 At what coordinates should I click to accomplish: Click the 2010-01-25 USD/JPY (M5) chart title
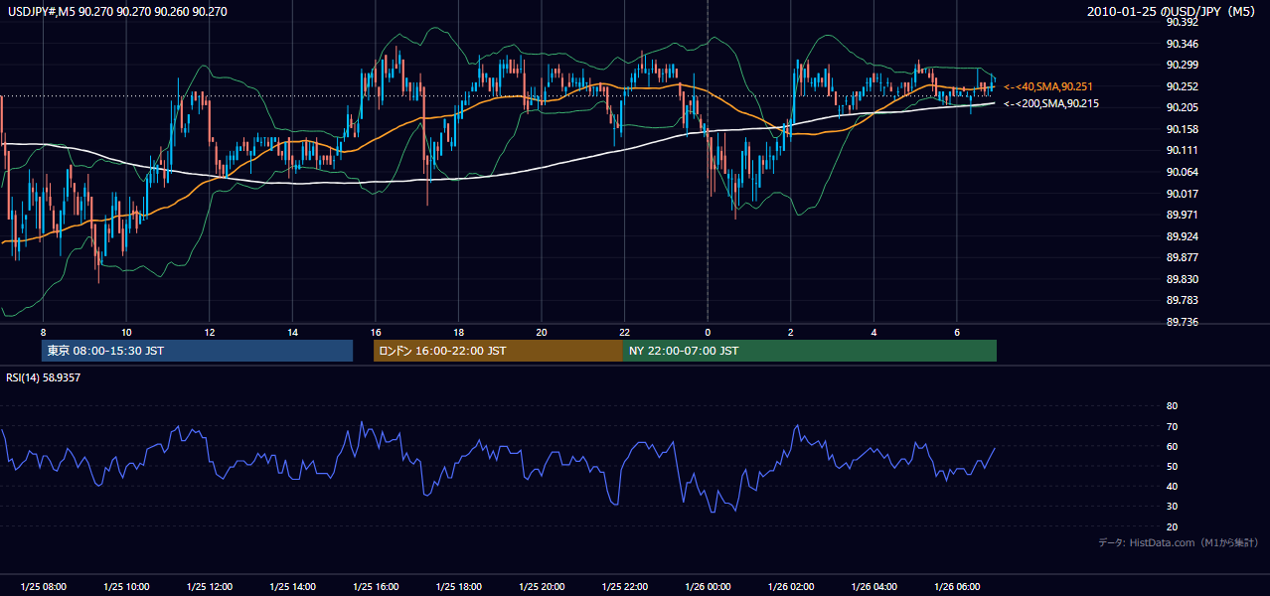(x=1173, y=12)
